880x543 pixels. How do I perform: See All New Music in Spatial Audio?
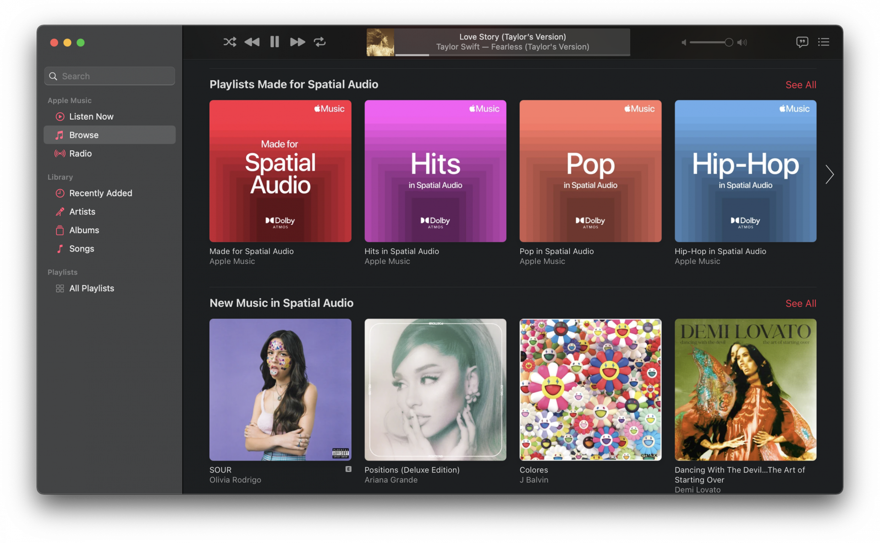[800, 303]
